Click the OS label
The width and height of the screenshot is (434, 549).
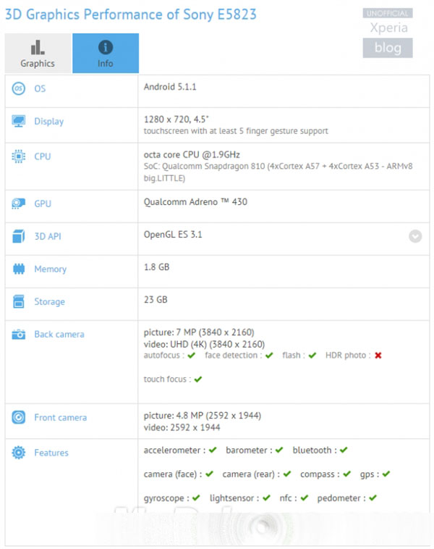40,88
